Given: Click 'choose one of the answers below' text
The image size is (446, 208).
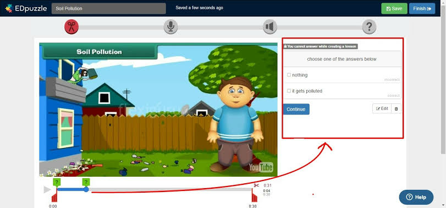Looking at the screenshot, I should [342, 59].
